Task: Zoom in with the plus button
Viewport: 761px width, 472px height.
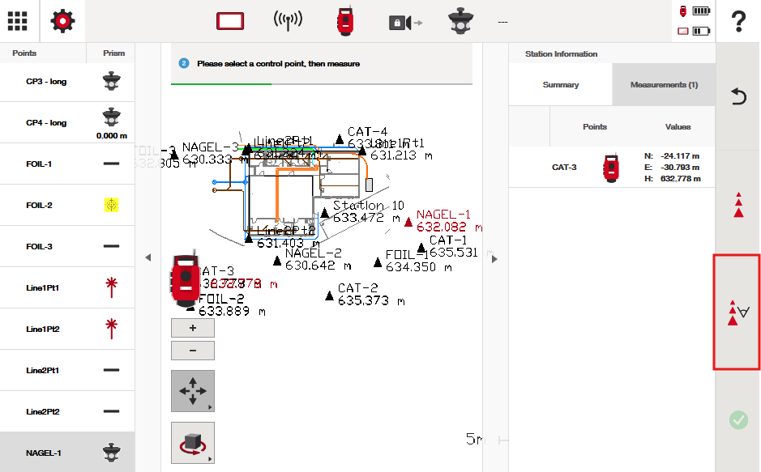Action: (193, 328)
